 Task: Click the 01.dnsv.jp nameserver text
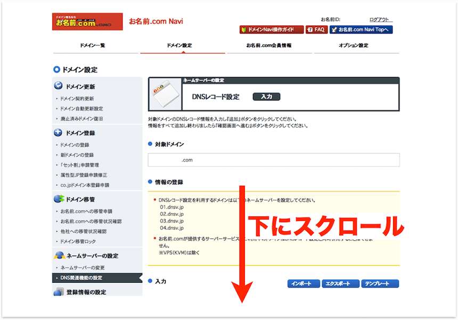(x=171, y=207)
